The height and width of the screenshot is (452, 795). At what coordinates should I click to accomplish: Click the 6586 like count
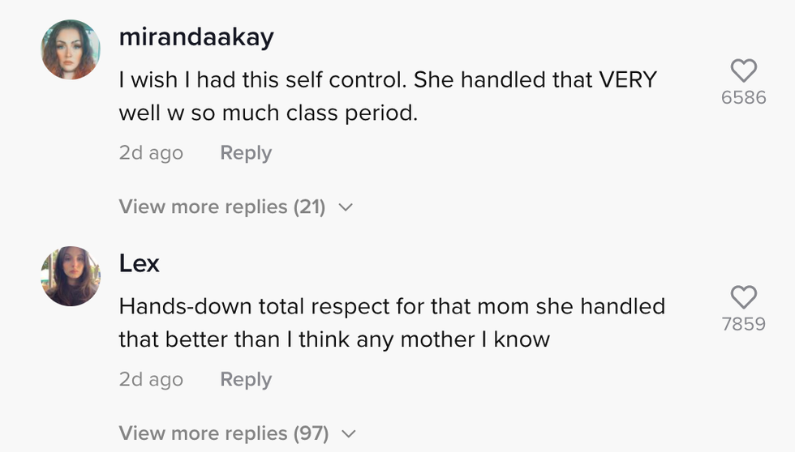point(743,98)
